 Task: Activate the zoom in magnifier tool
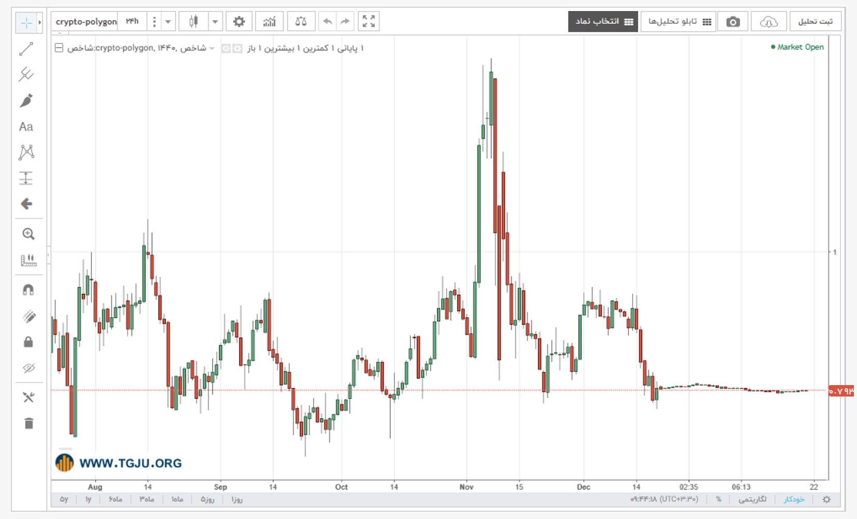29,234
